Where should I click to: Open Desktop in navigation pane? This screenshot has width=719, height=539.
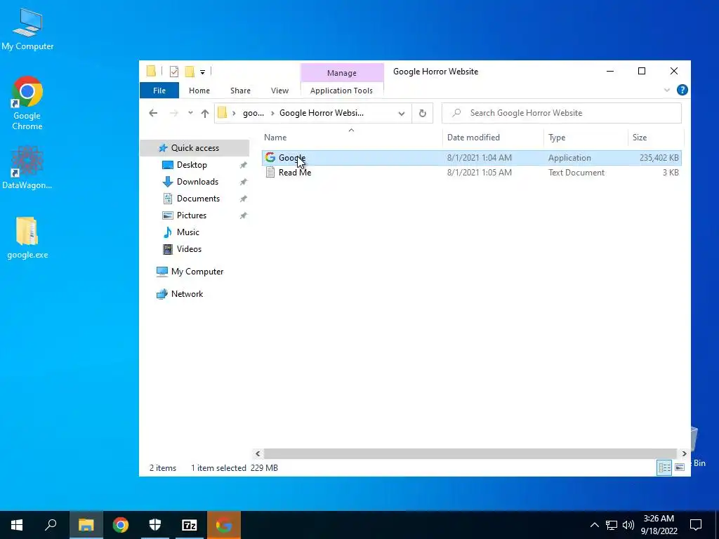coord(192,165)
